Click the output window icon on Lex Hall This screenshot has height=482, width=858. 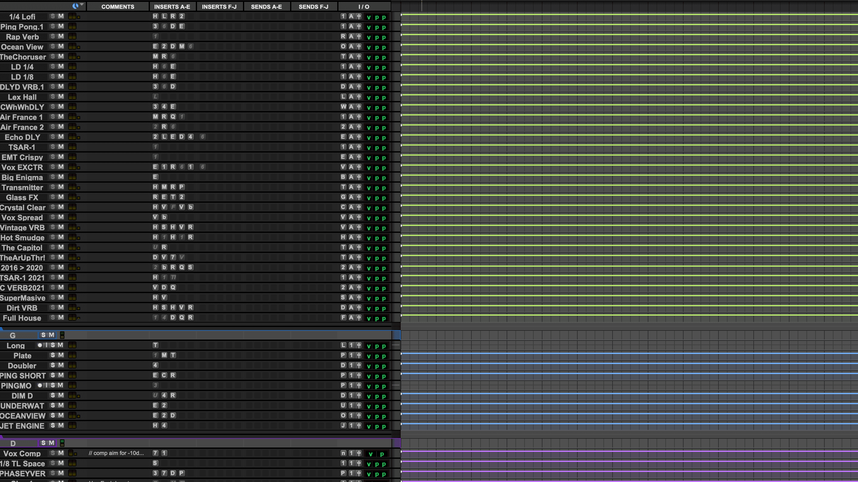pyautogui.click(x=359, y=97)
